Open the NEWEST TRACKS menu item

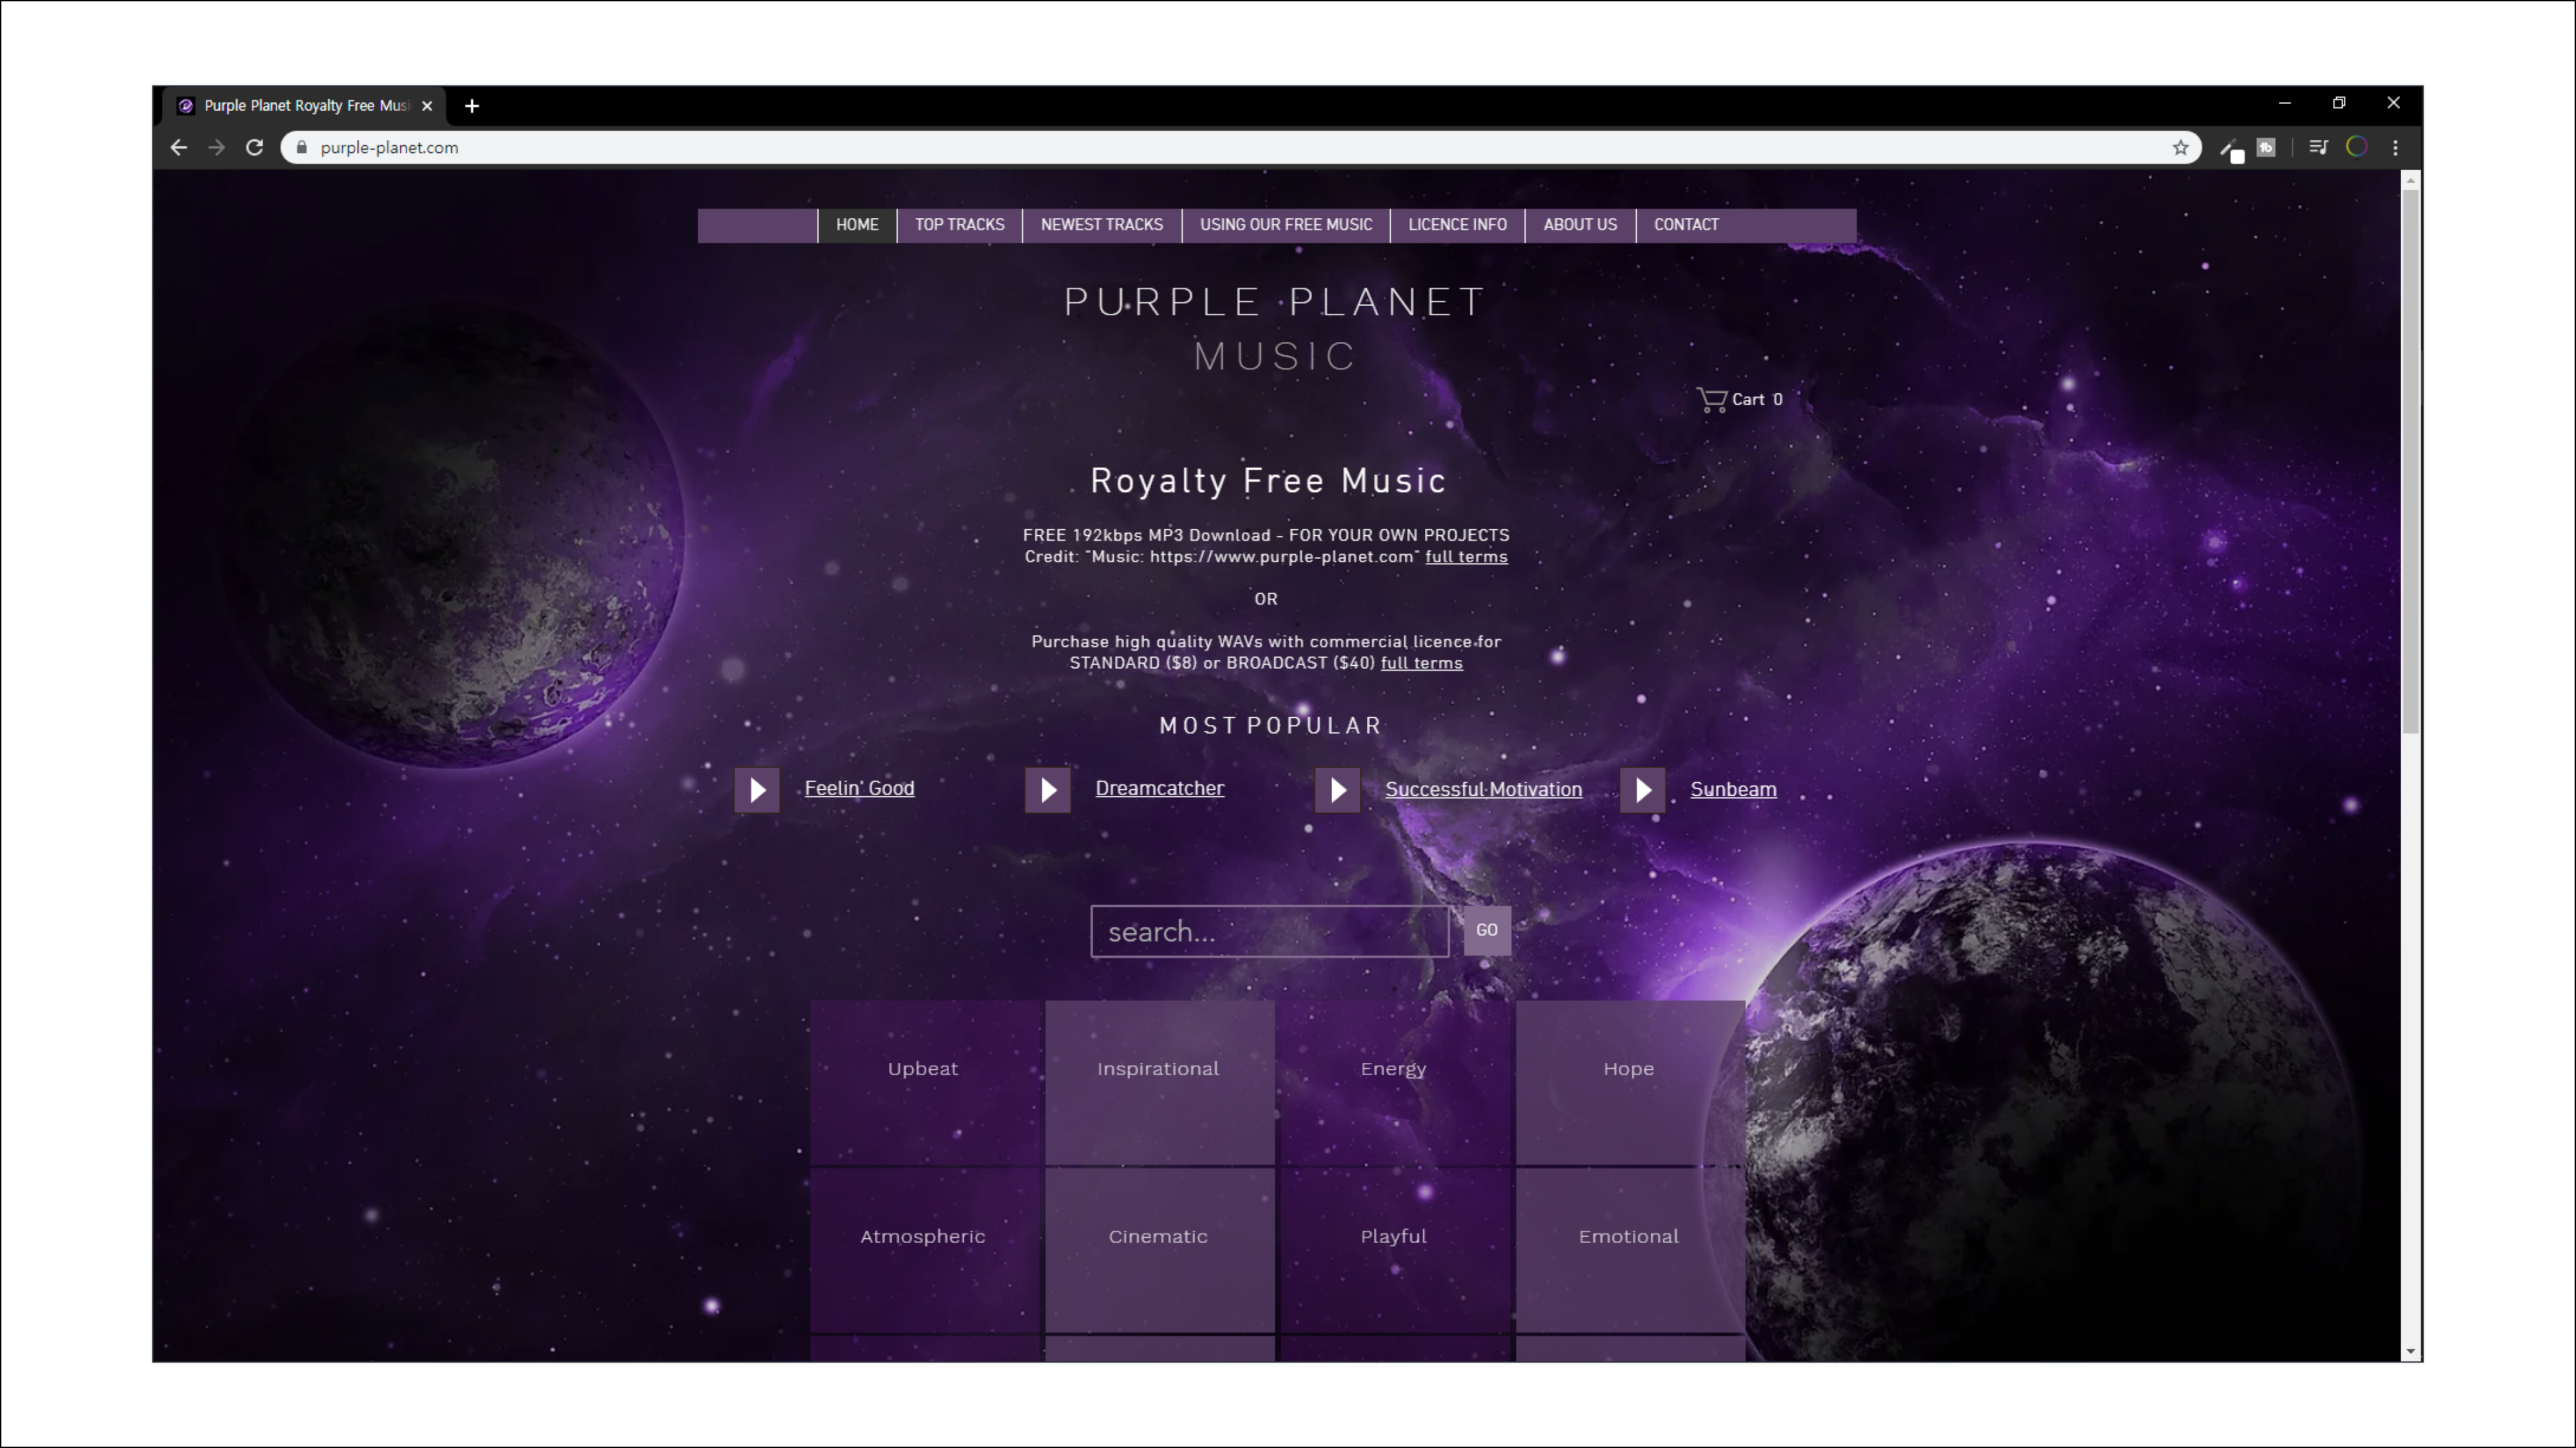[x=1102, y=225]
